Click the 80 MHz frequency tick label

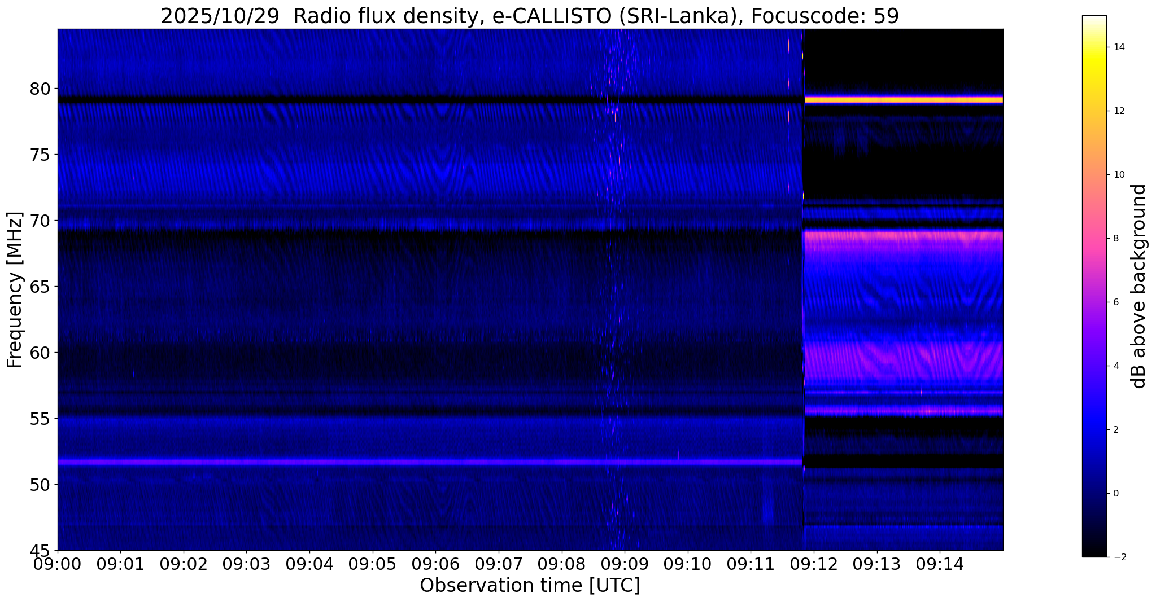coord(40,89)
